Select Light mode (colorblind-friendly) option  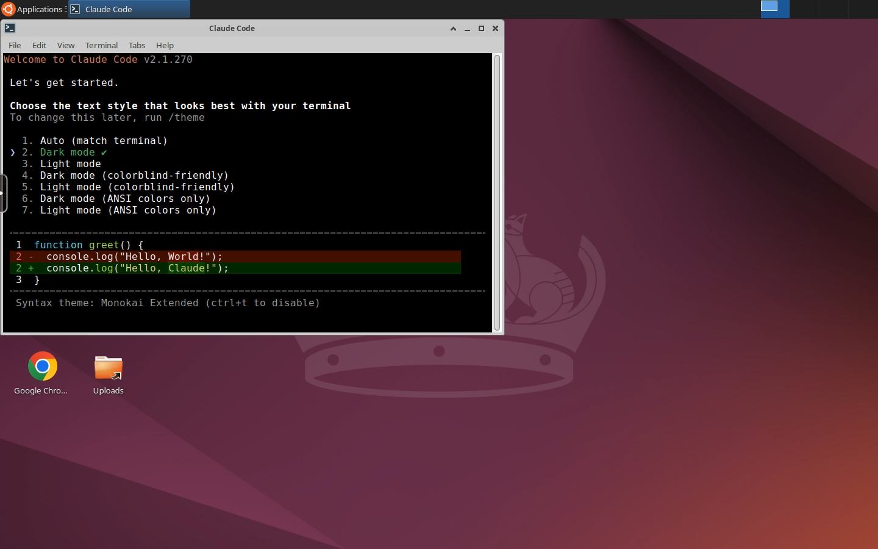(x=128, y=187)
